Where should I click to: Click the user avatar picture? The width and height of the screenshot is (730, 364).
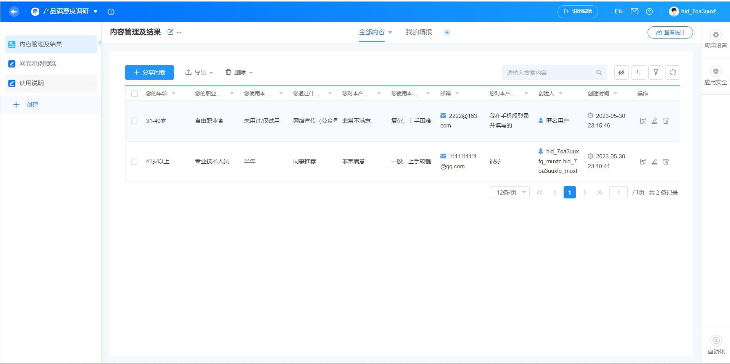click(x=674, y=11)
